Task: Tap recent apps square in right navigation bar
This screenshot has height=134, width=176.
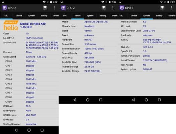Action: click(x=159, y=100)
